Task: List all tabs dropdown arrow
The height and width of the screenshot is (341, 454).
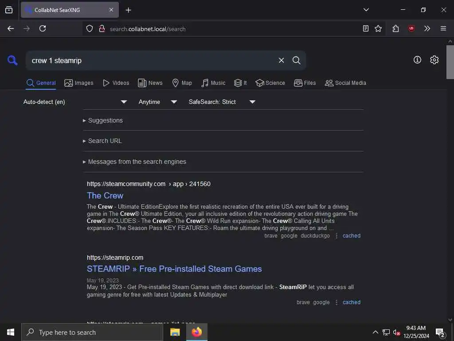Action: [x=366, y=10]
